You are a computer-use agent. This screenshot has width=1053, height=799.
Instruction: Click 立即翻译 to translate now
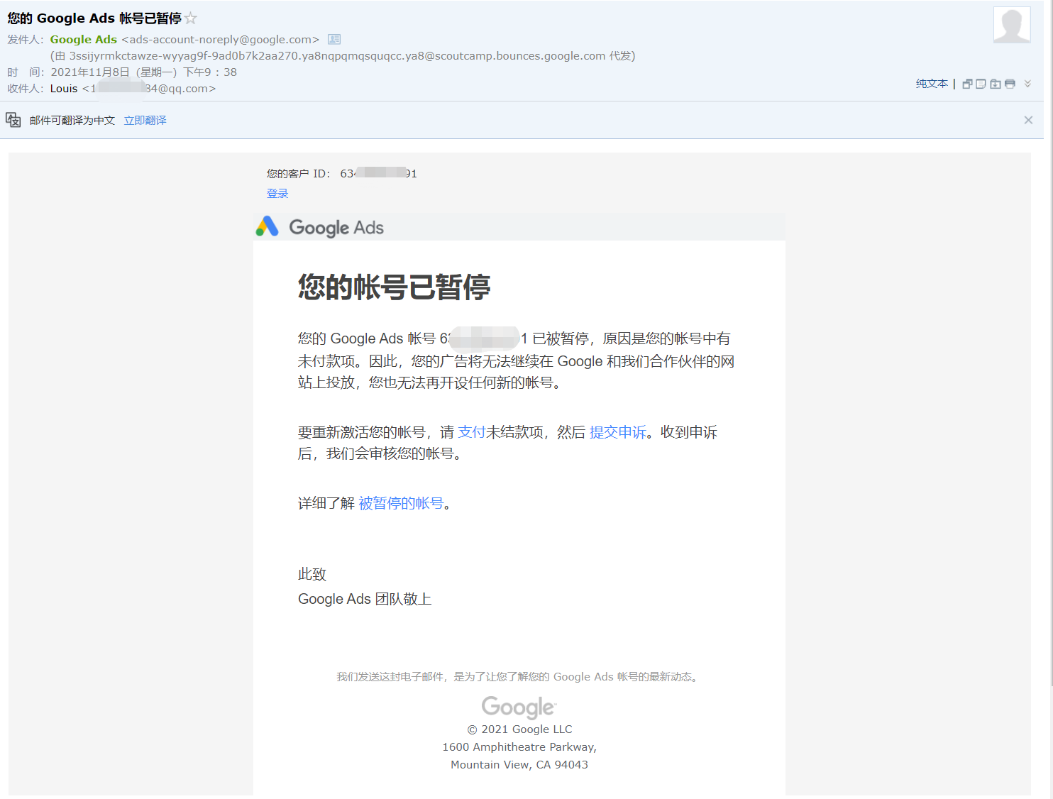click(145, 121)
